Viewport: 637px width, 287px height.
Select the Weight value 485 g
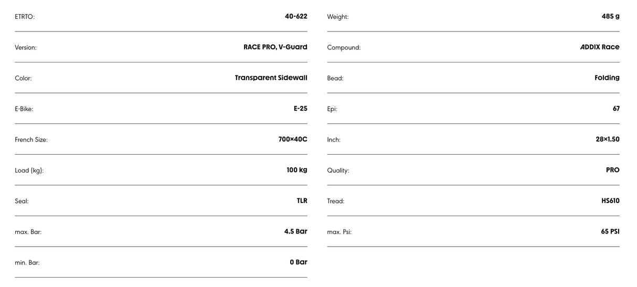coord(610,16)
